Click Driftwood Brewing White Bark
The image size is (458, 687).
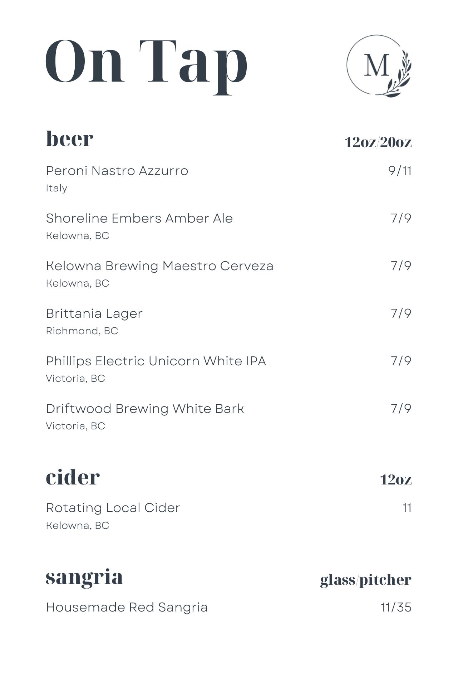(x=145, y=409)
